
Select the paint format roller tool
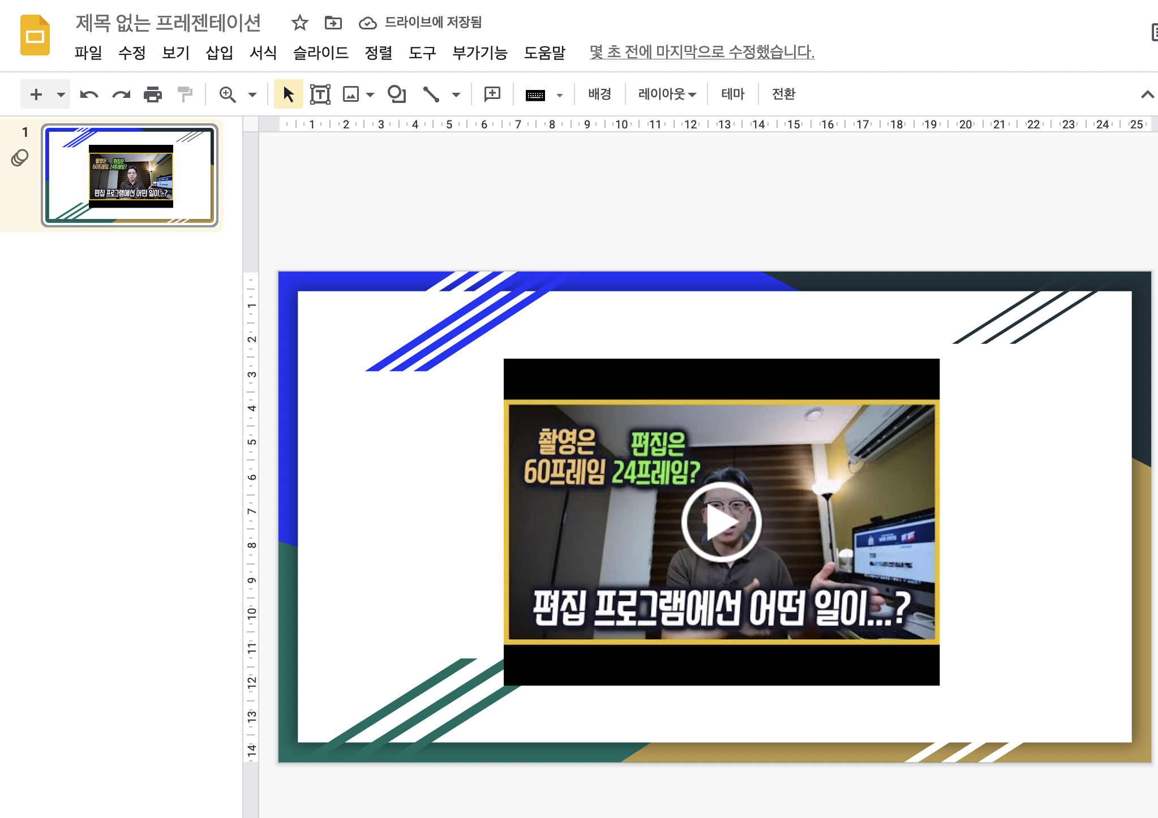[x=185, y=94]
